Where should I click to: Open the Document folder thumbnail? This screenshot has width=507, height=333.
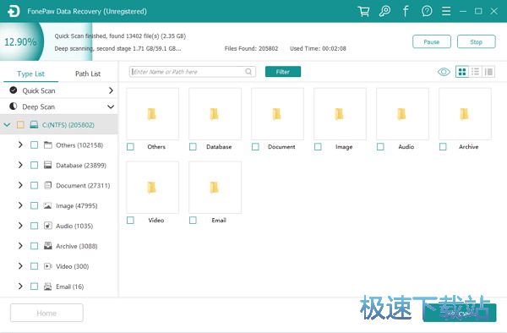click(277, 114)
